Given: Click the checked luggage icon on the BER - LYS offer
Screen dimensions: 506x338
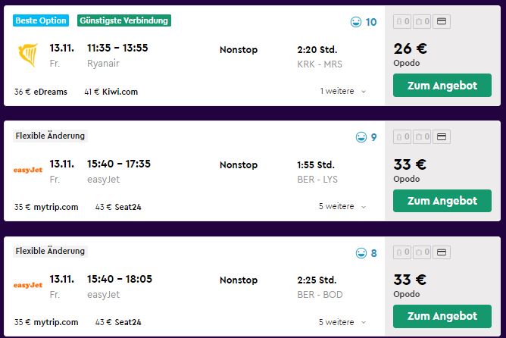Looking at the screenshot, I should tap(422, 137).
